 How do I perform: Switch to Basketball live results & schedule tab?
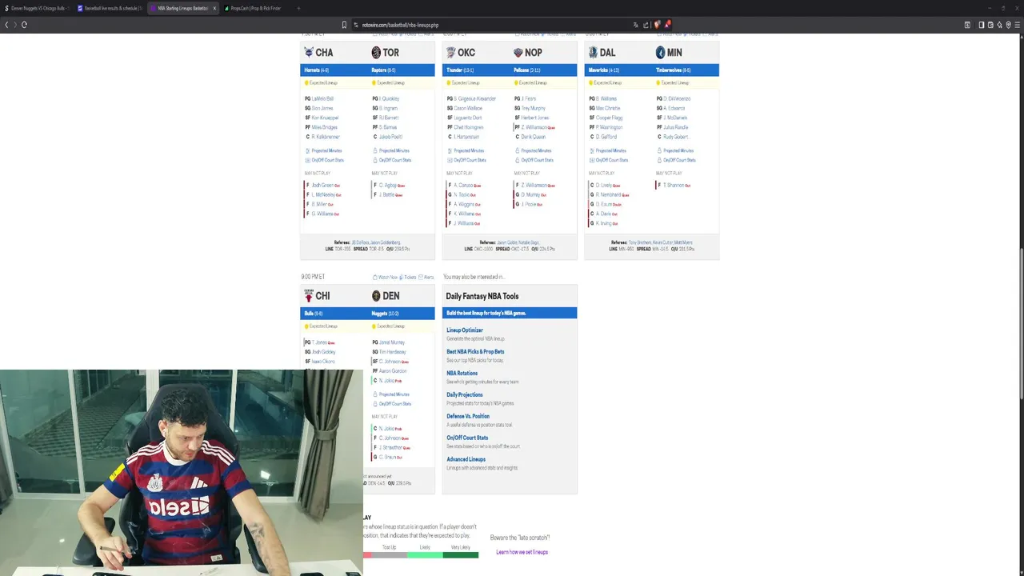coord(110,8)
